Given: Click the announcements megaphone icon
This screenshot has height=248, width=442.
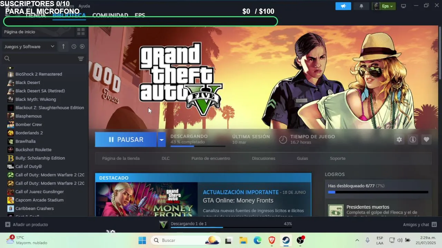Looking at the screenshot, I should [x=343, y=6].
